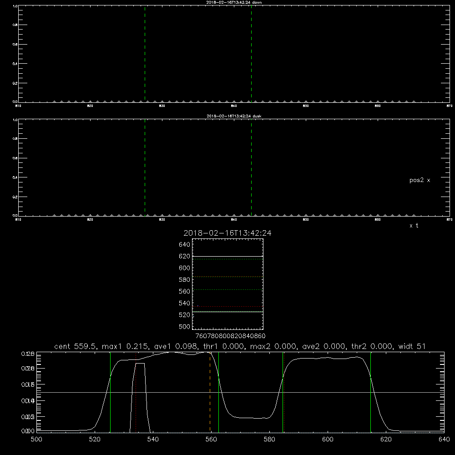The height and width of the screenshot is (455, 455).
Task: Click the left green dashed line in dusk plot
Action: (145, 167)
